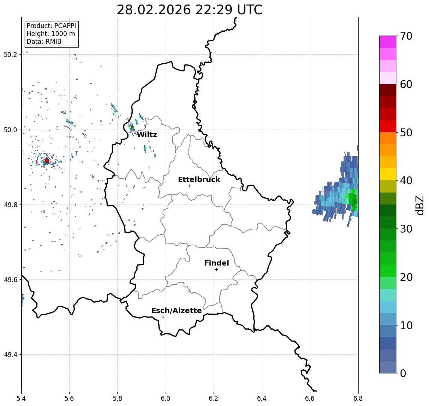Click the plus marker below Ettelbruck
This screenshot has height=406, width=429.
point(190,186)
